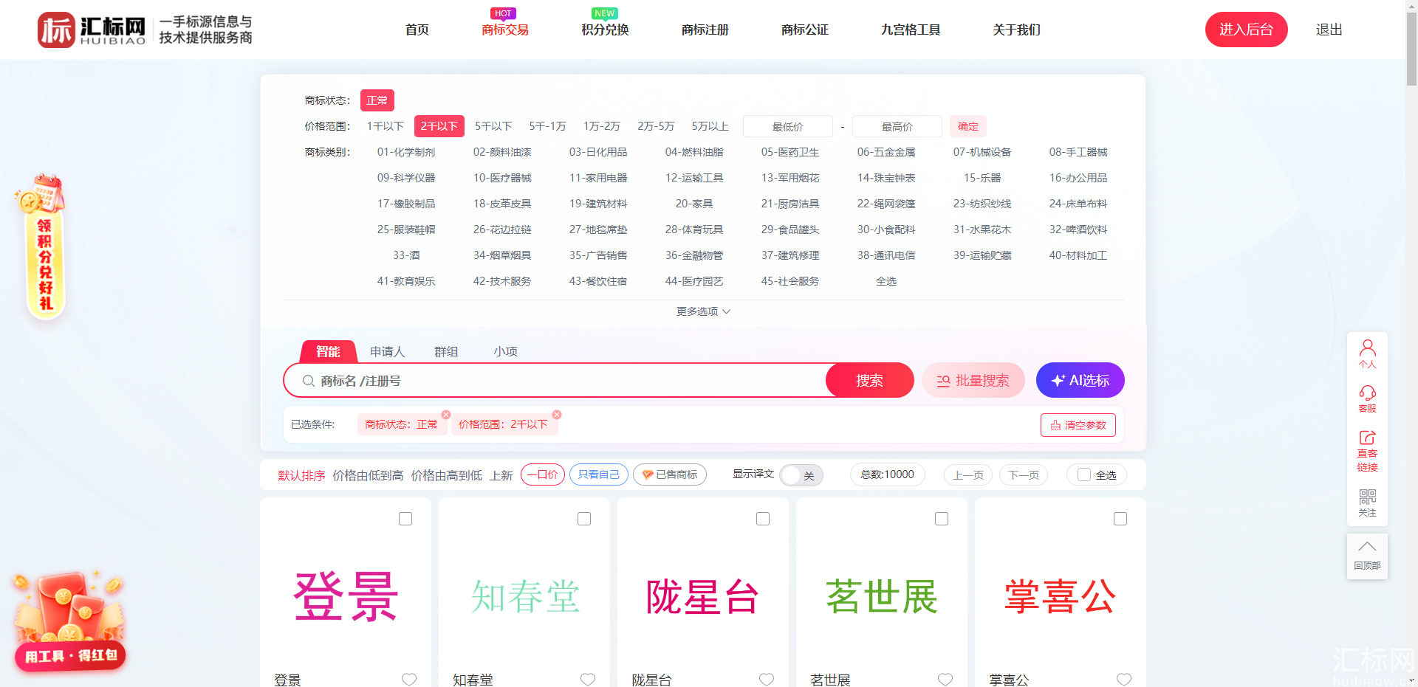Select price range 5千-1万
The height and width of the screenshot is (687, 1418).
[547, 126]
